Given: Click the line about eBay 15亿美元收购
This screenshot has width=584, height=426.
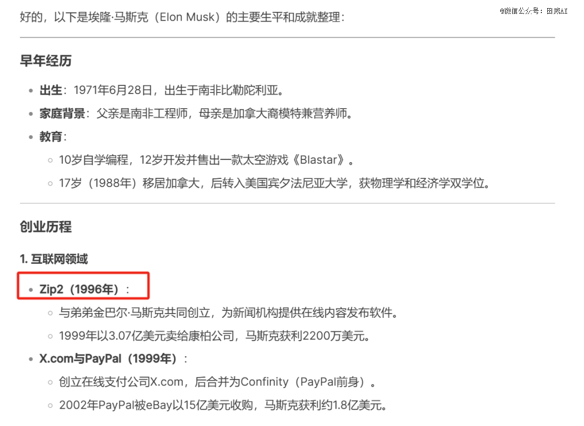Looking at the screenshot, I should (223, 405).
